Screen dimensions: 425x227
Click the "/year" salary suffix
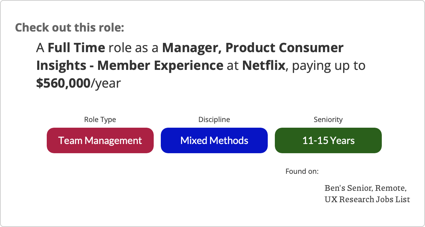[x=106, y=83]
